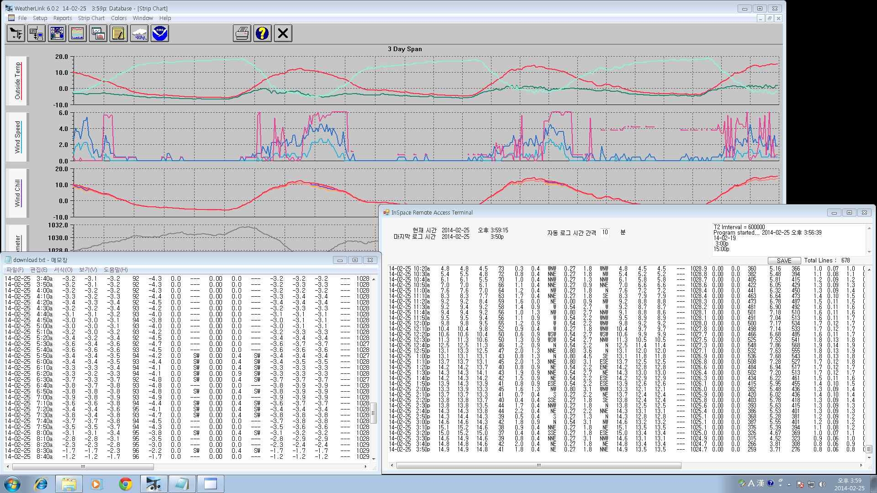Click the help question mark icon

click(x=262, y=33)
